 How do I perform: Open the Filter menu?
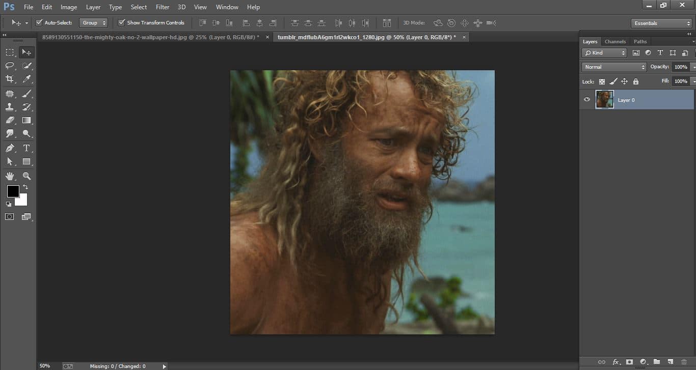click(162, 7)
